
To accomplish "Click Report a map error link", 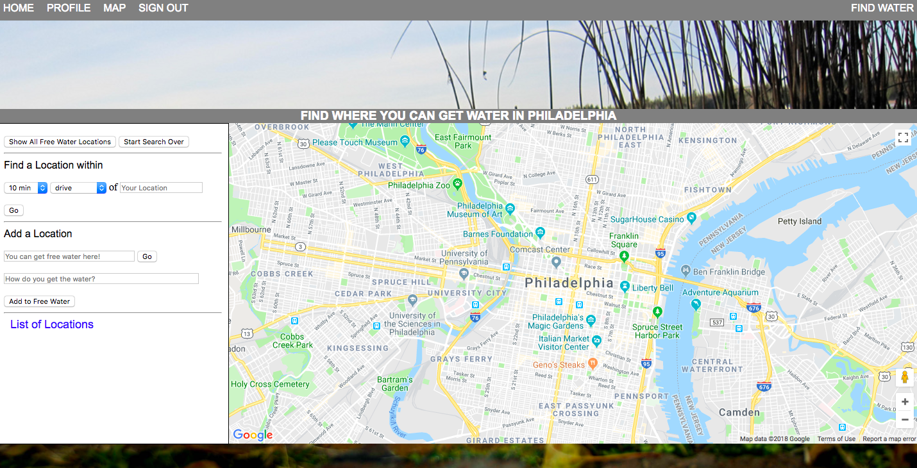I will pos(889,439).
